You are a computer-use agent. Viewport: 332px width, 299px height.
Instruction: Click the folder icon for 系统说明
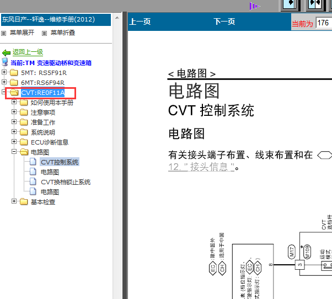click(24, 132)
